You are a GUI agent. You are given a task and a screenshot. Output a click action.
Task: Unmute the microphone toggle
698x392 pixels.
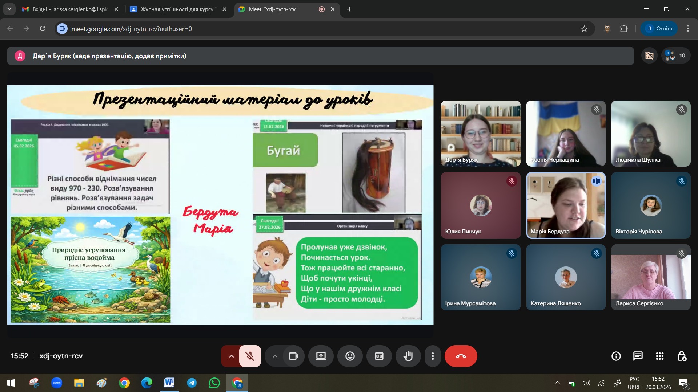(250, 356)
